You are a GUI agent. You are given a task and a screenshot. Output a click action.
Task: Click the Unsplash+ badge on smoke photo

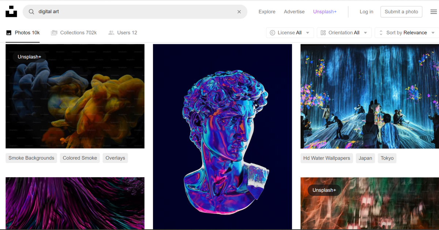[29, 57]
